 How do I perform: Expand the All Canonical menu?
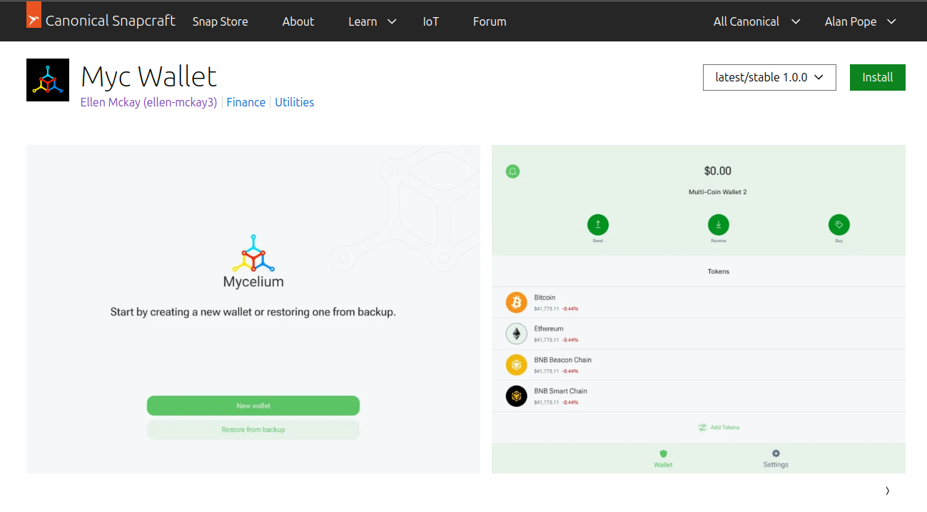click(756, 21)
